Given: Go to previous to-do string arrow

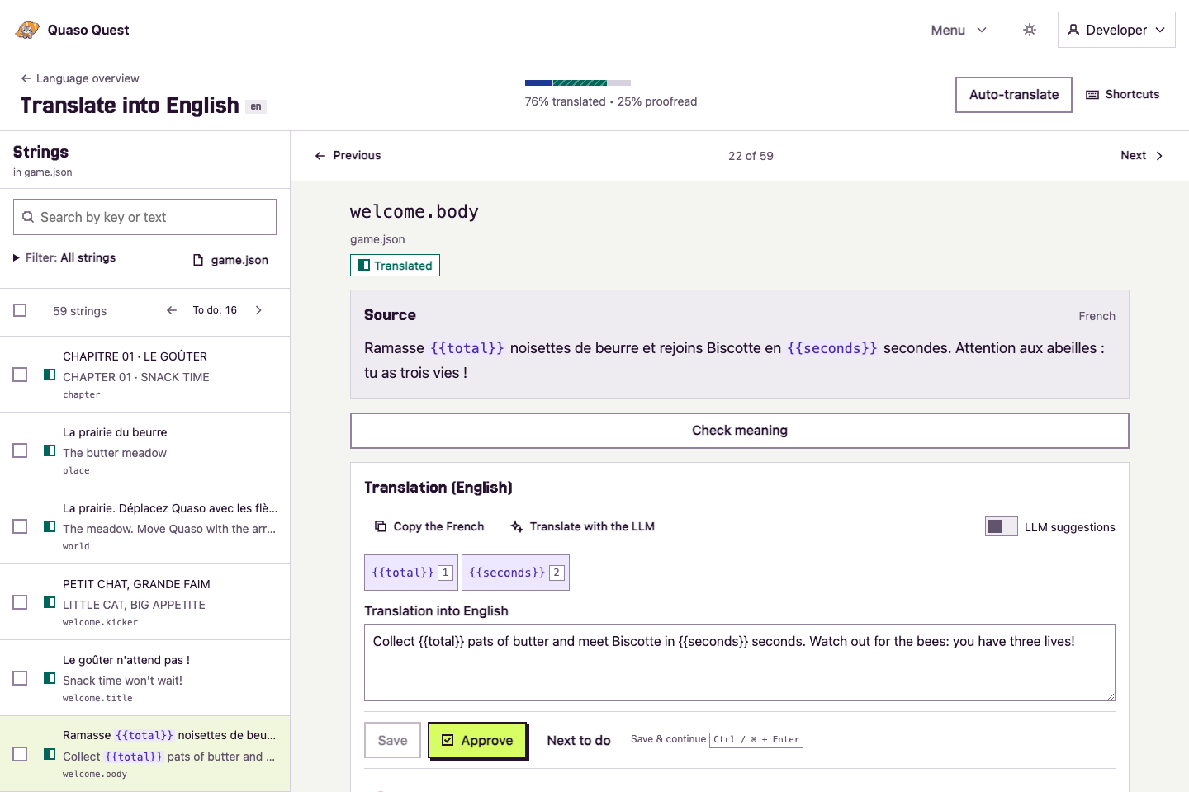Looking at the screenshot, I should (x=172, y=310).
